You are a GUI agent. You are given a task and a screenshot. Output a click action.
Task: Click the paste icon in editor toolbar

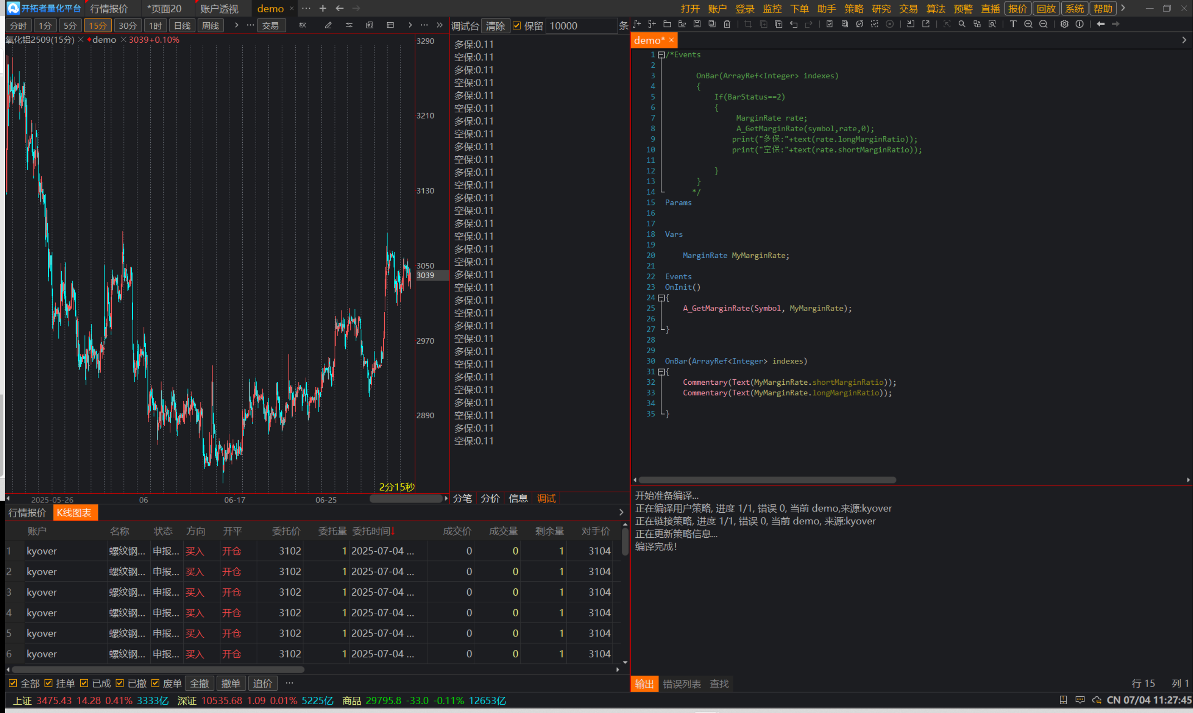pyautogui.click(x=779, y=24)
